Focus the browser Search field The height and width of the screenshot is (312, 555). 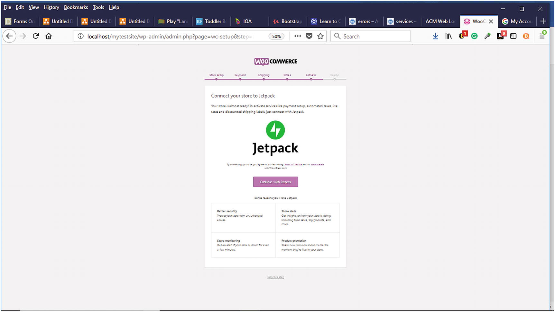[x=370, y=36]
